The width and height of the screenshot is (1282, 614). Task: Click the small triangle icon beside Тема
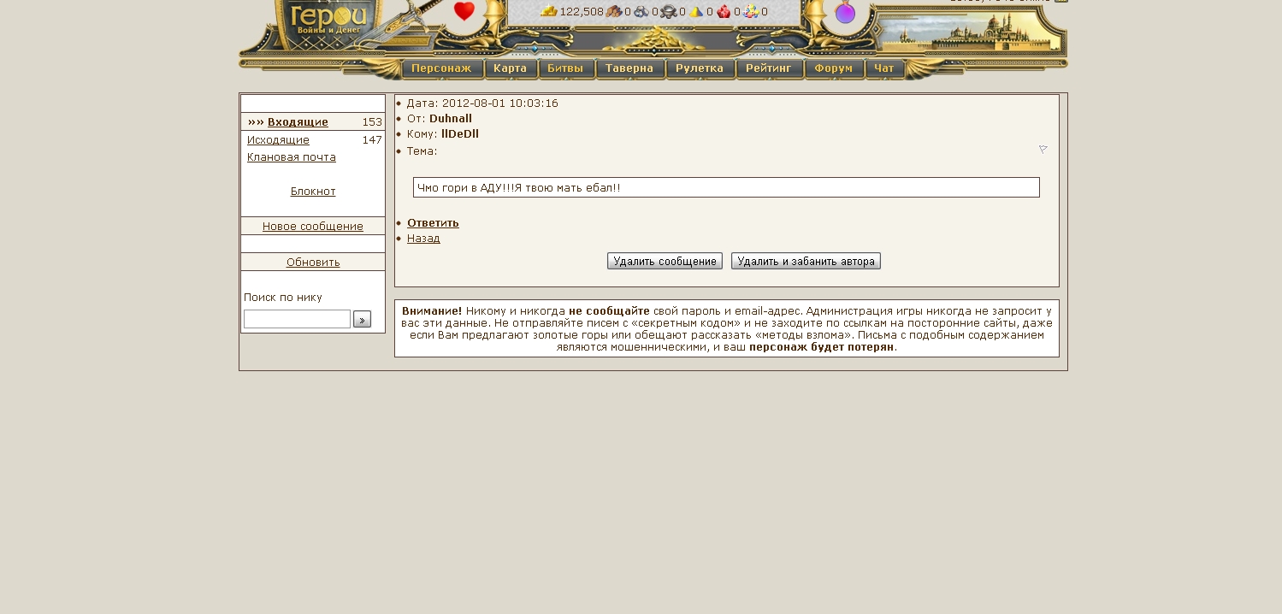coord(1043,150)
